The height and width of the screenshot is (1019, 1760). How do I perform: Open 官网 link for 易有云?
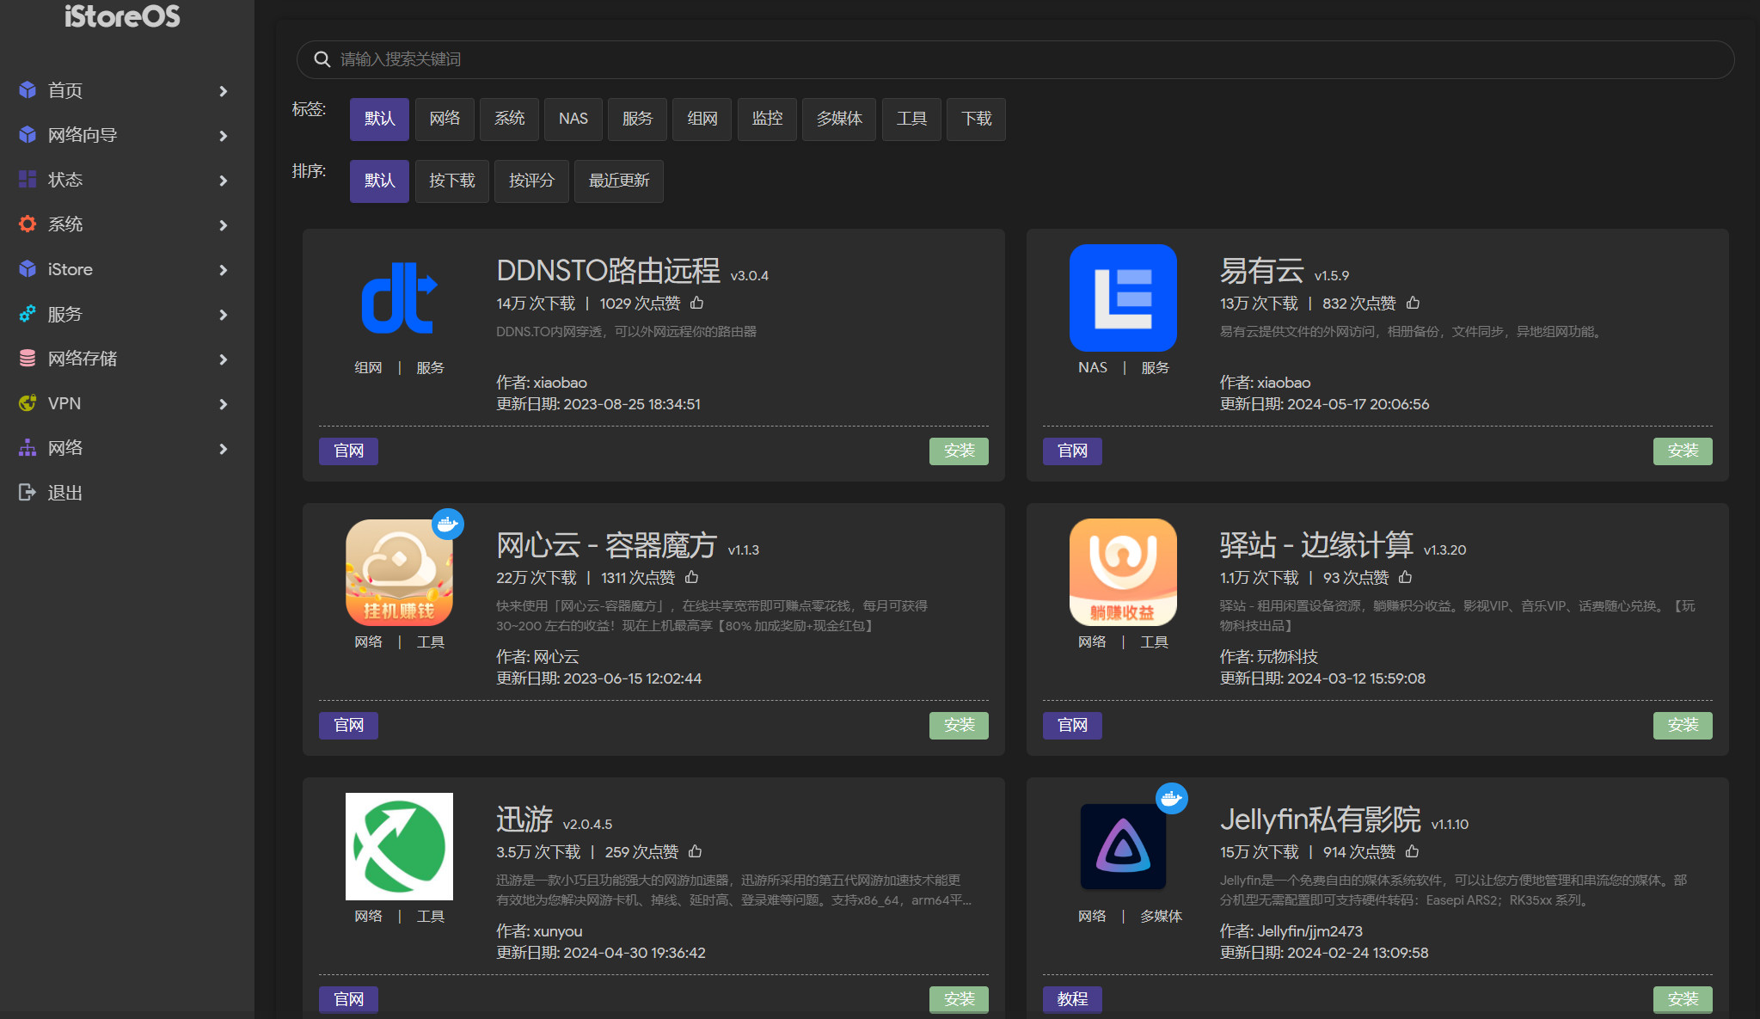point(1072,451)
